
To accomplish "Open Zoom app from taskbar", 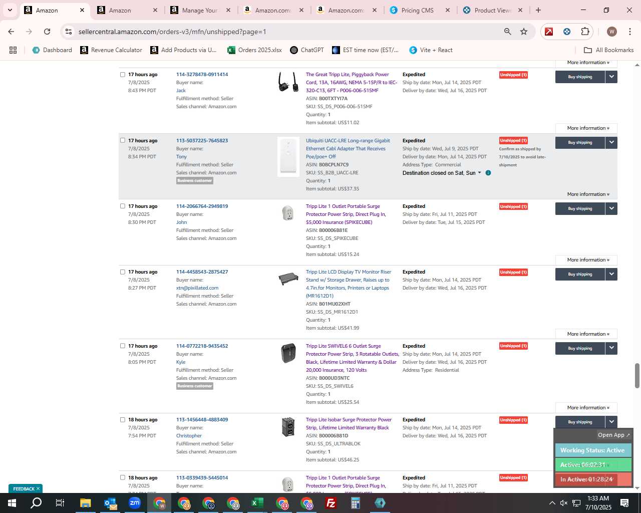I will [135, 503].
